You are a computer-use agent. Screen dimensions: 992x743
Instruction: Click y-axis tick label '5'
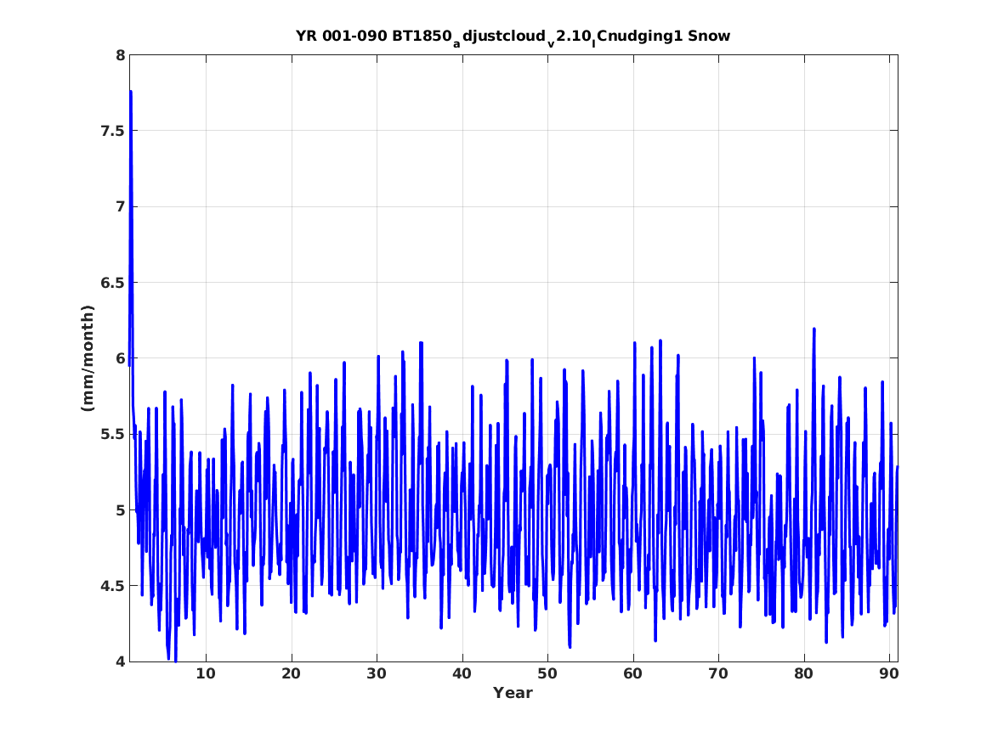120,509
